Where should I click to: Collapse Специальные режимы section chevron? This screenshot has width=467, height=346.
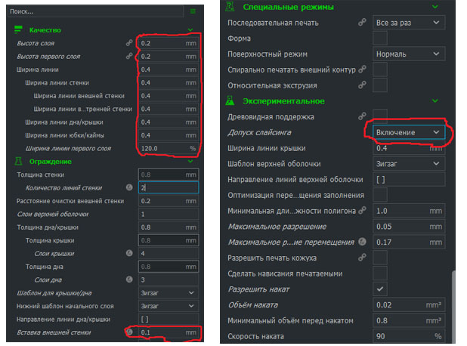[435, 7]
